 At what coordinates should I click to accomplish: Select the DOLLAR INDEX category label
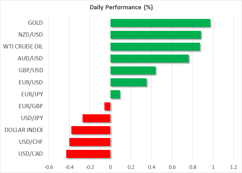(x=24, y=130)
